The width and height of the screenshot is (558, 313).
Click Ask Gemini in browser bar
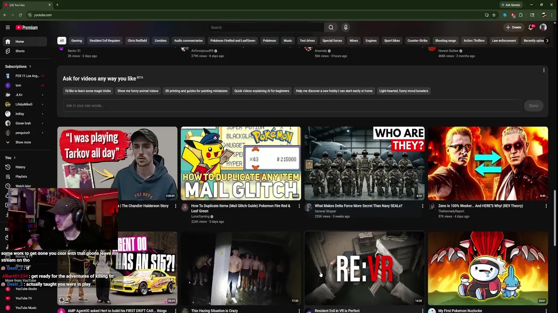(510, 5)
